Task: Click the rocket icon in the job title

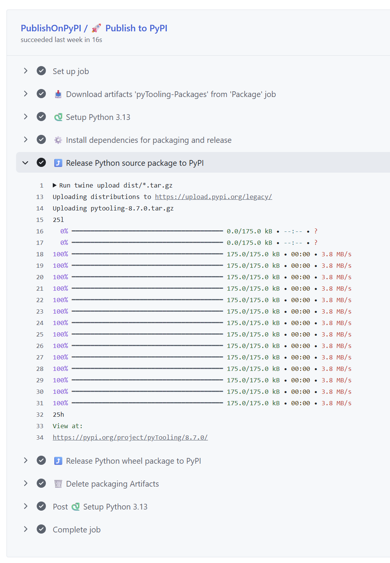Action: 96,28
